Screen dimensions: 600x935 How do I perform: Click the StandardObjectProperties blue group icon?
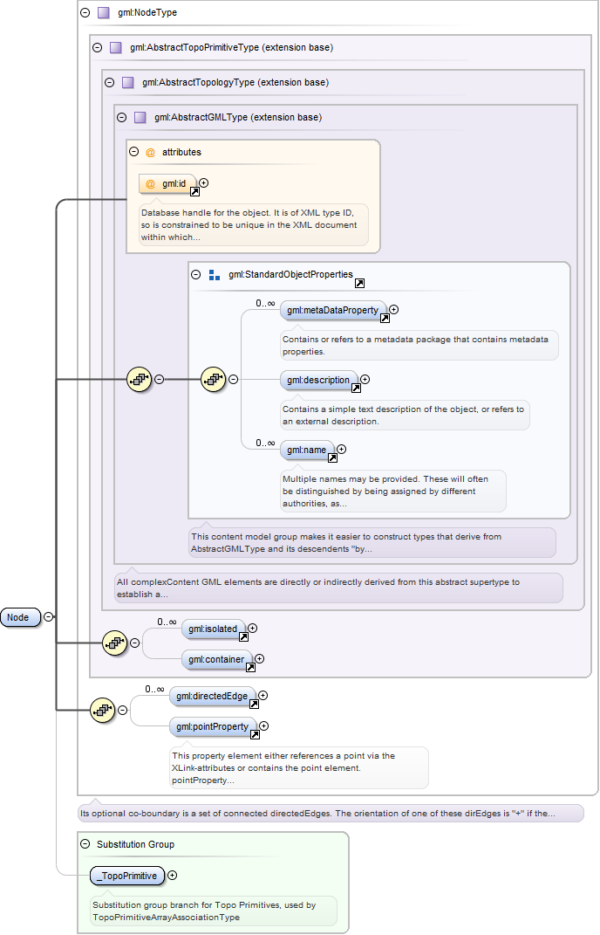215,275
